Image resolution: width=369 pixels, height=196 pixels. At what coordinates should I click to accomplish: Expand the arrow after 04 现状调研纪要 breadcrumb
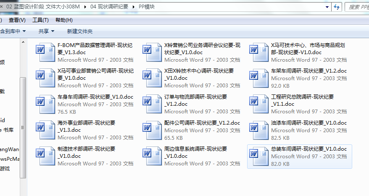pos(134,7)
